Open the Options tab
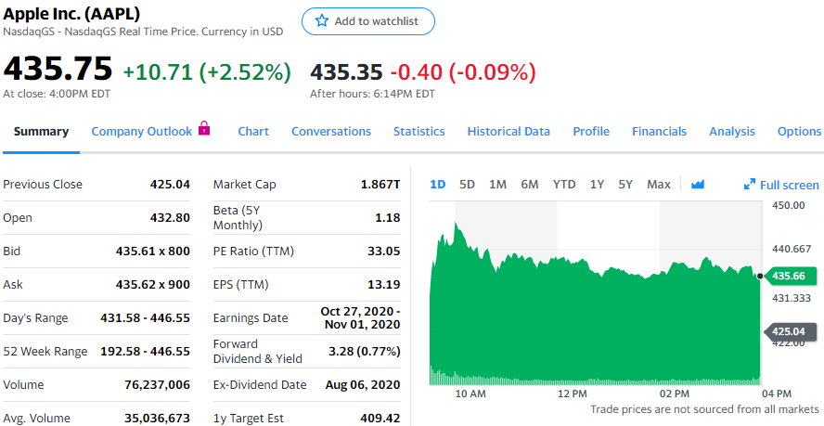824x426 pixels. tap(799, 132)
